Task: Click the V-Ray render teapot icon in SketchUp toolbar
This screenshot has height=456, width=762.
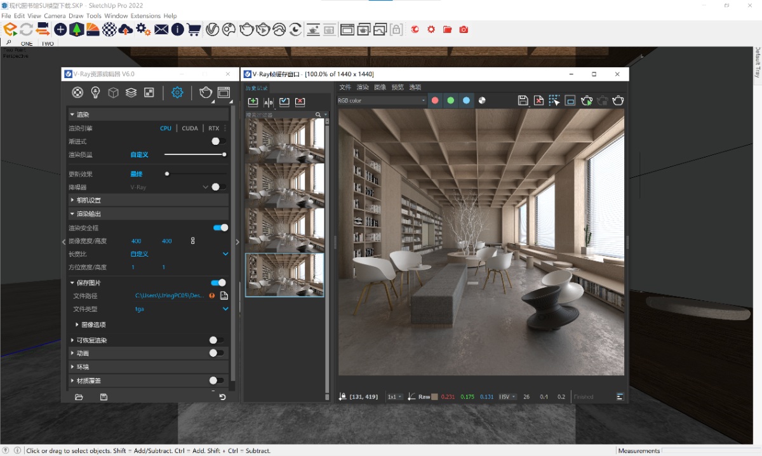Action: pyautogui.click(x=246, y=29)
